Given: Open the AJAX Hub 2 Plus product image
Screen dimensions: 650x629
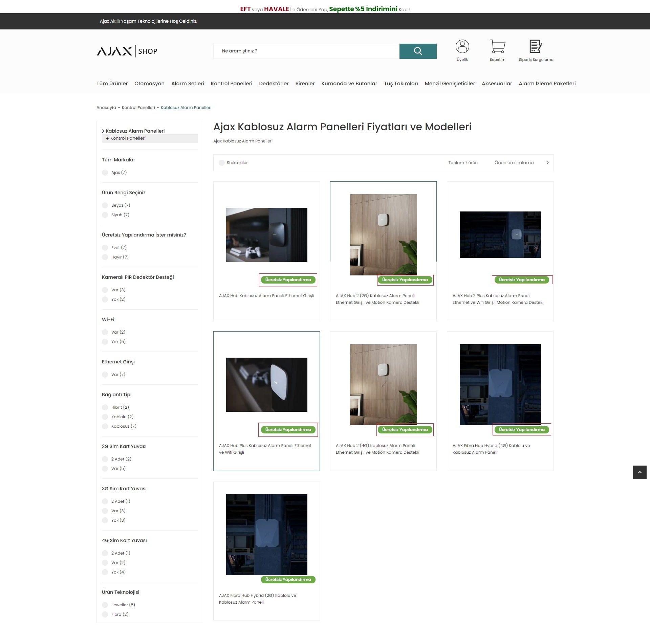Looking at the screenshot, I should point(500,235).
